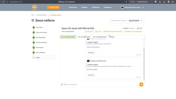
Task: Open the Мебель logo home link
Action: tap(34, 7)
